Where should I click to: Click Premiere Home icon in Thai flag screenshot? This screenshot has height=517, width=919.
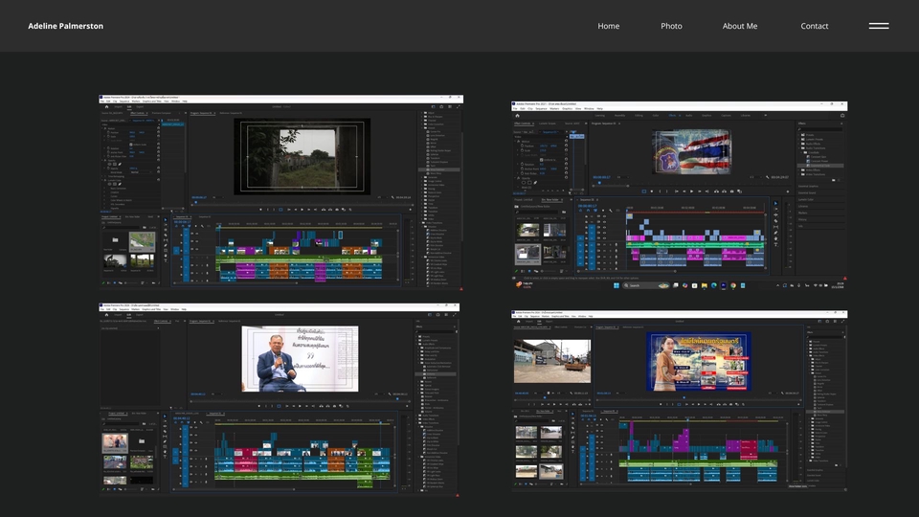tap(517, 115)
